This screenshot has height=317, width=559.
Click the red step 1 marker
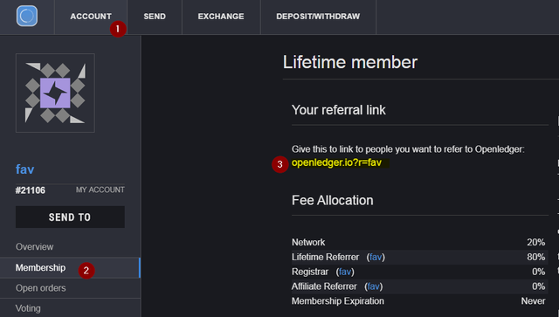(x=118, y=29)
